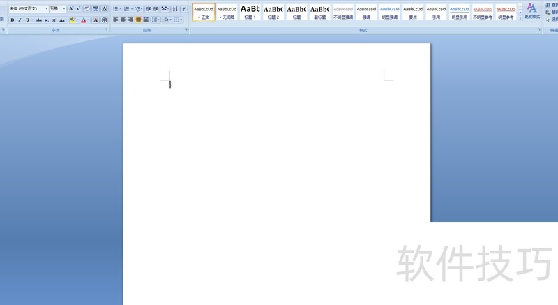Toggle strikethrough formatting

point(39,20)
